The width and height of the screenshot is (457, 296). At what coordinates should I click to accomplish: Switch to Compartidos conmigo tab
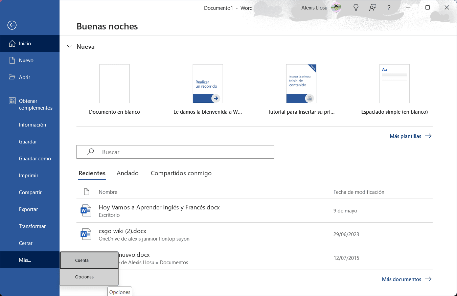point(181,173)
